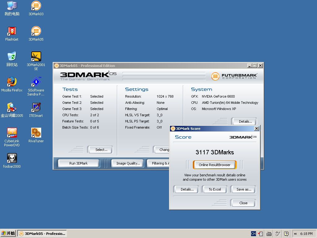Click the Futuremark Corporation logo
The image size is (317, 238).
tap(234, 76)
